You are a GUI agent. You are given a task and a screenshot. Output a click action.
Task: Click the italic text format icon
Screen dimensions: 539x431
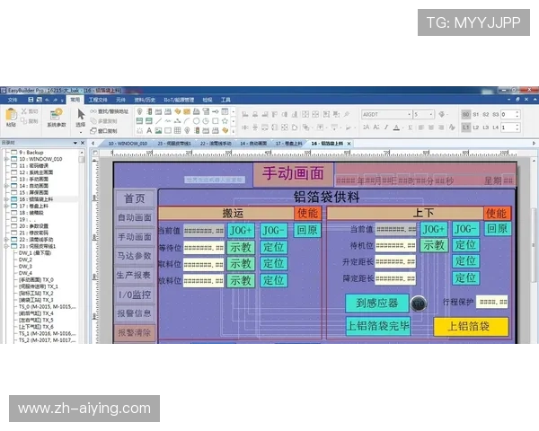386,128
